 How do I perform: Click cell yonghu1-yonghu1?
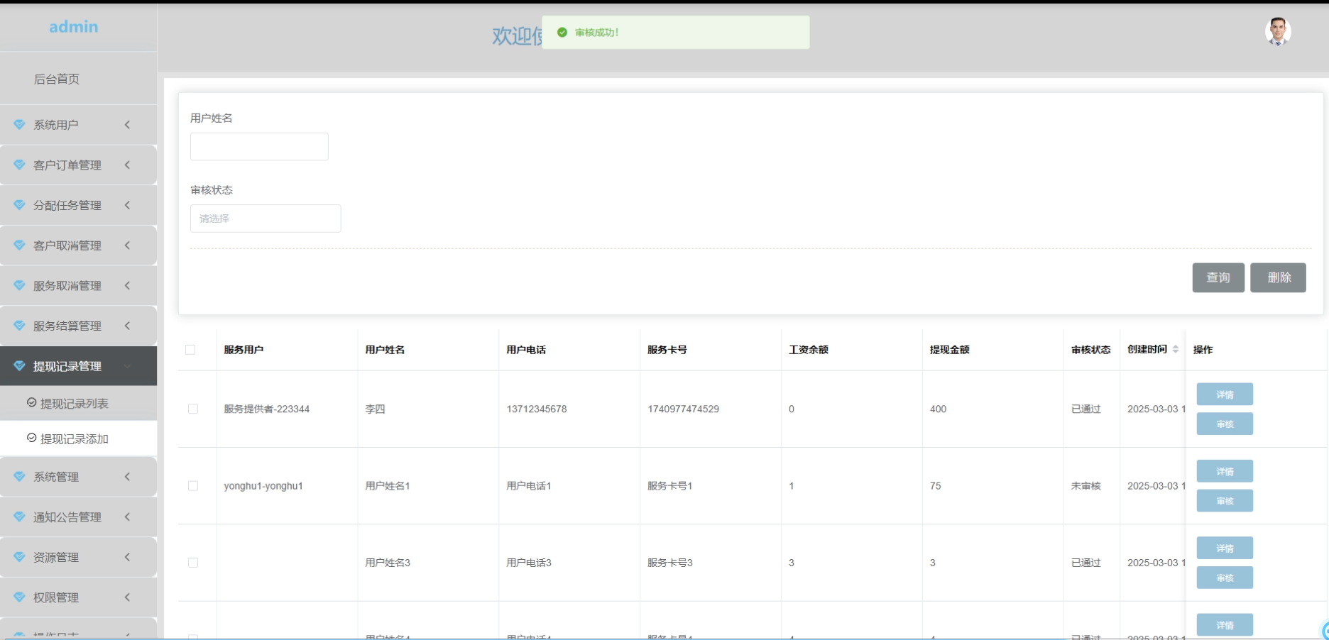263,486
